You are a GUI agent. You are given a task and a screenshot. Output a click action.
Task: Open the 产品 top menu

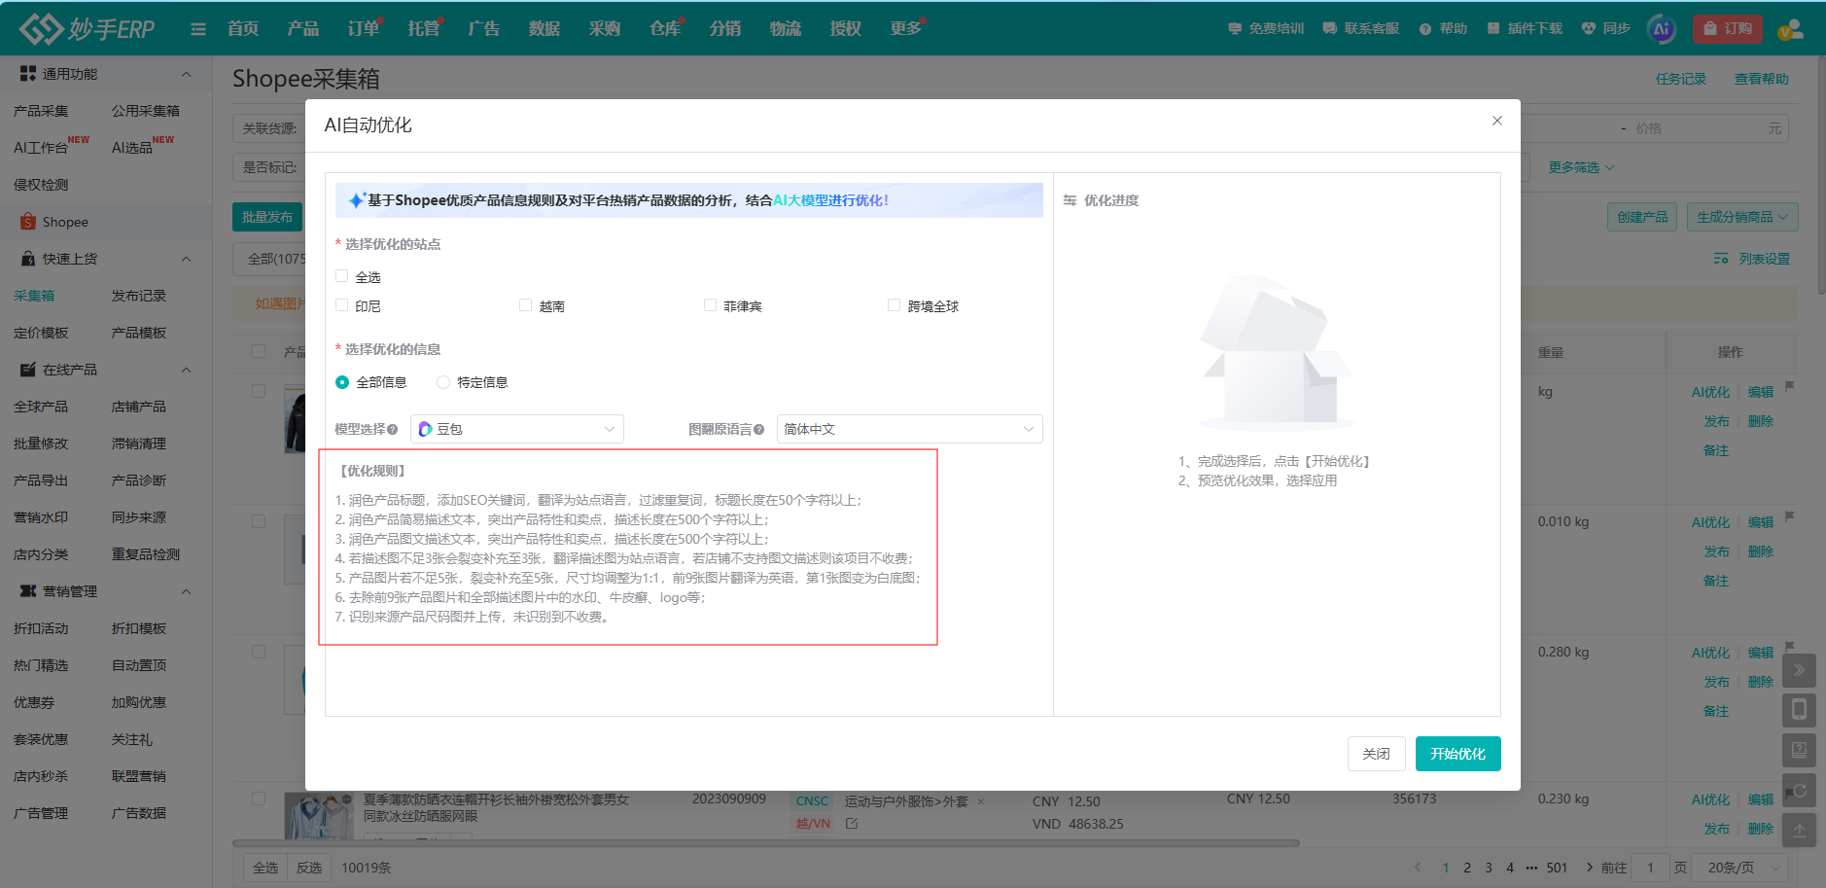pyautogui.click(x=303, y=28)
